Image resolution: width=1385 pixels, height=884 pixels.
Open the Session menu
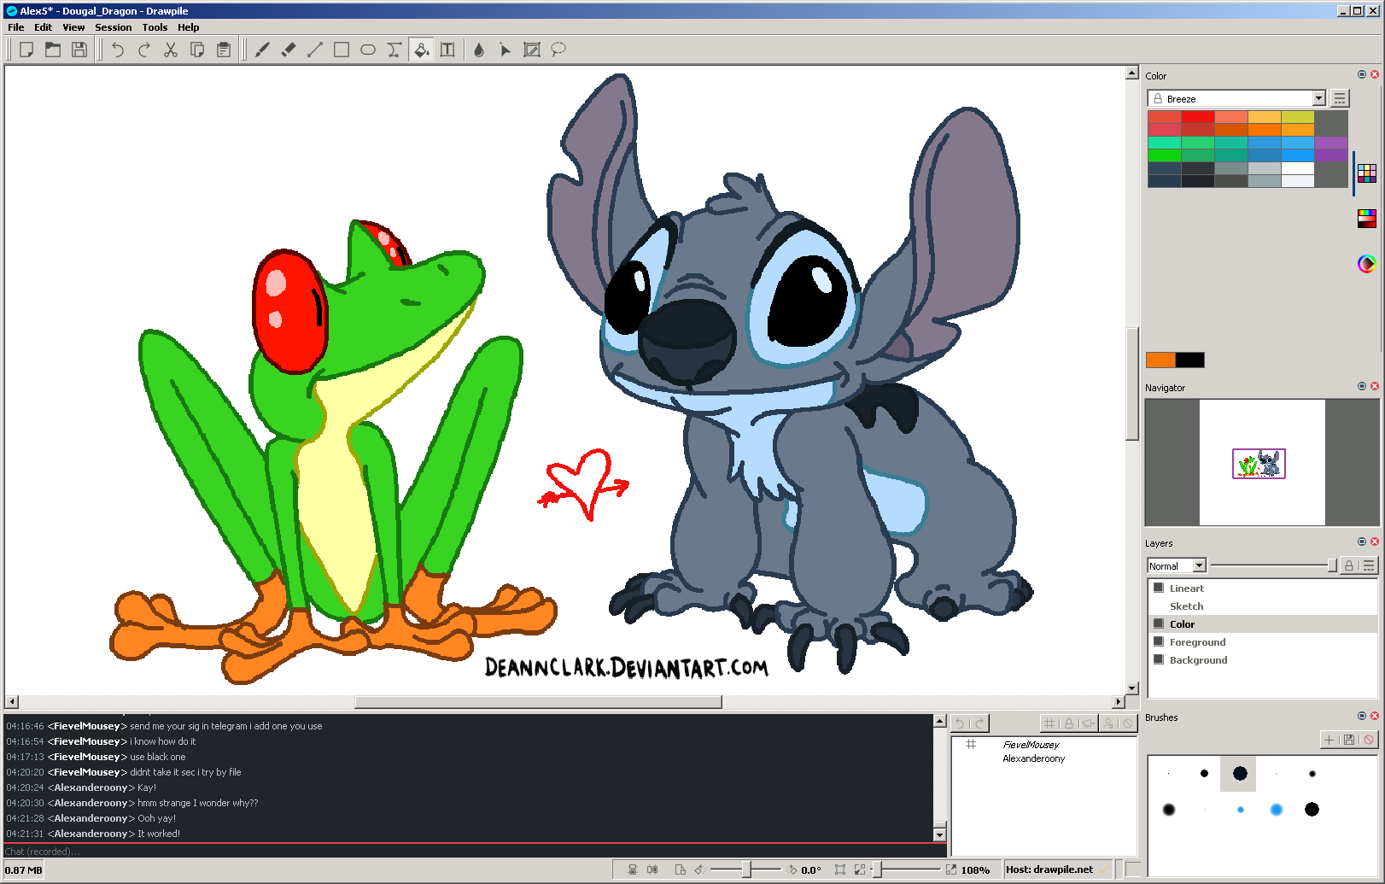[114, 27]
